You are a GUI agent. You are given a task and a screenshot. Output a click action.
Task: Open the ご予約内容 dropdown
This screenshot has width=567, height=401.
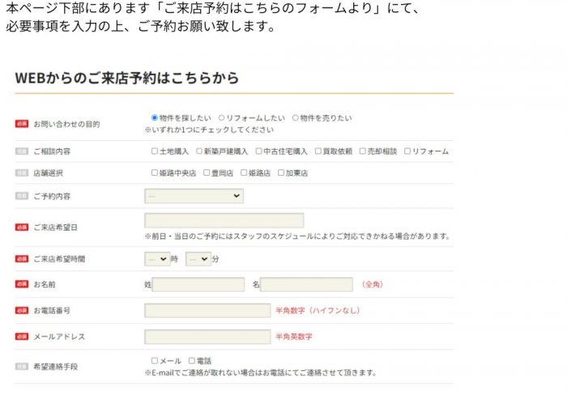(x=194, y=196)
